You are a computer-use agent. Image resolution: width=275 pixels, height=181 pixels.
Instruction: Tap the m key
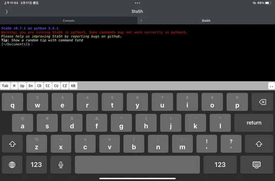click(182, 144)
